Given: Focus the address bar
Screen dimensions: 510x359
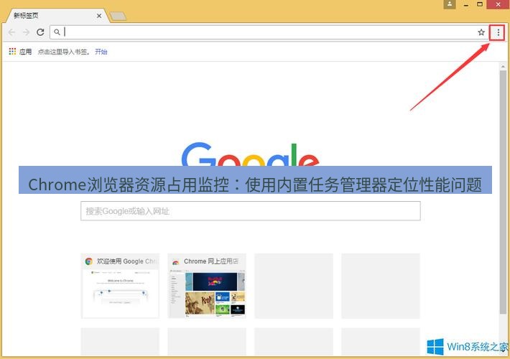Looking at the screenshot, I should 270,32.
